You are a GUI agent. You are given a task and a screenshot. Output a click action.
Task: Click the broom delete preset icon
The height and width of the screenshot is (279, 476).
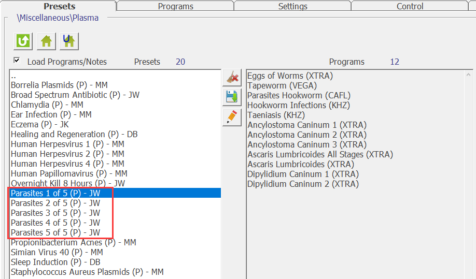point(232,78)
